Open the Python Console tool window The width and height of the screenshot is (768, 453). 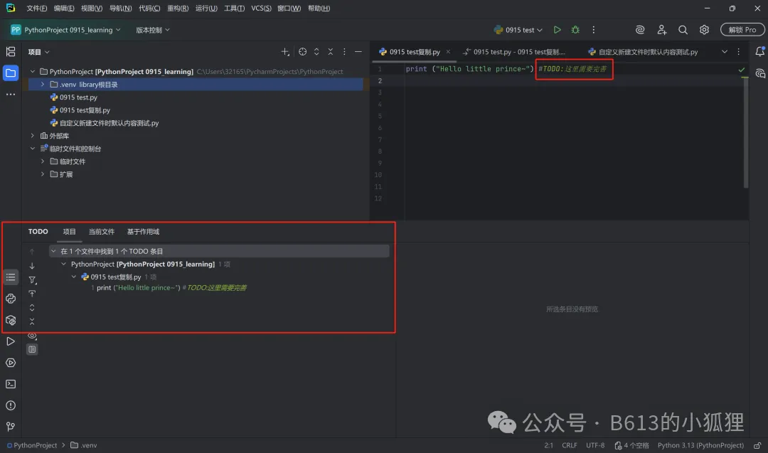pos(10,299)
